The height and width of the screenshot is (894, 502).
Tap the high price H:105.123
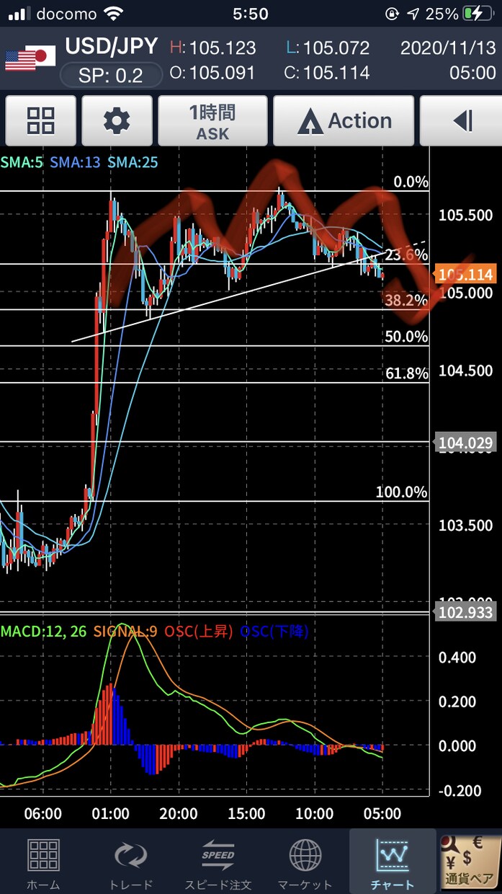(x=212, y=48)
